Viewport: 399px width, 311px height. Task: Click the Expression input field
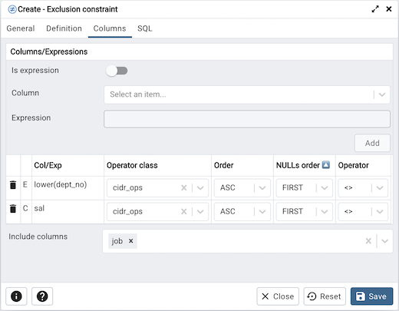click(247, 119)
